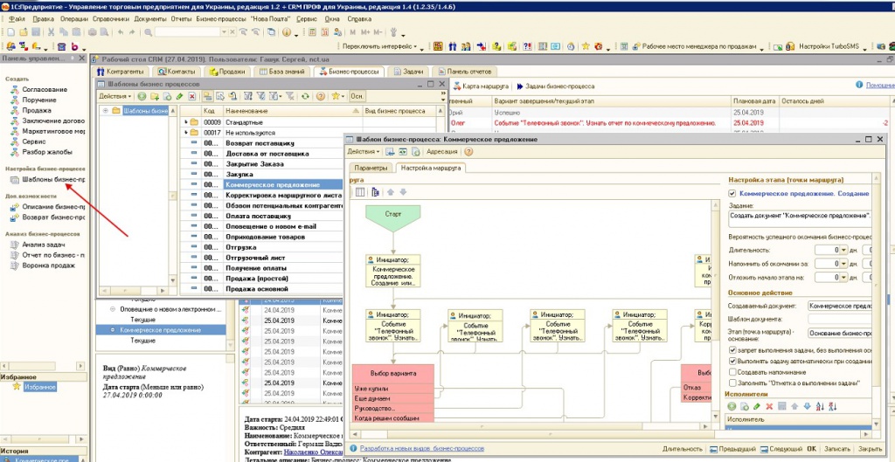
Task: Click Адресация button in template toolbar
Action: pos(441,152)
